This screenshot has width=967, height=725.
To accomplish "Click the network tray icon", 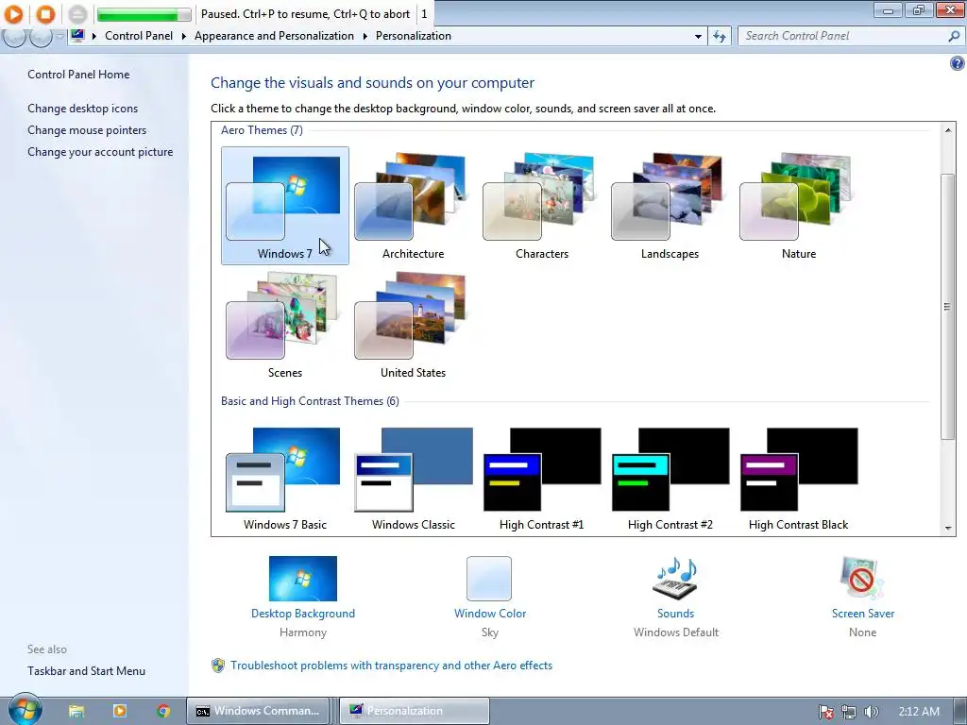I will coord(849,712).
